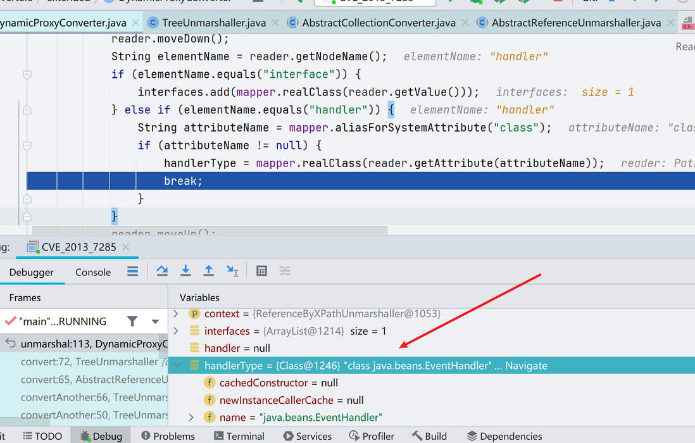The height and width of the screenshot is (443, 695).
Task: Switch to the Console tab
Action: tap(93, 272)
